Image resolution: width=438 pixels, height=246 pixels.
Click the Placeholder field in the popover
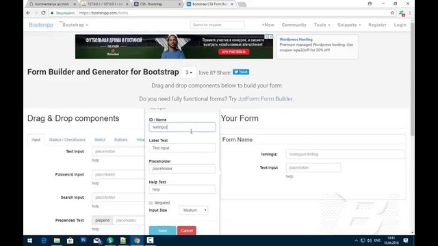pos(182,169)
